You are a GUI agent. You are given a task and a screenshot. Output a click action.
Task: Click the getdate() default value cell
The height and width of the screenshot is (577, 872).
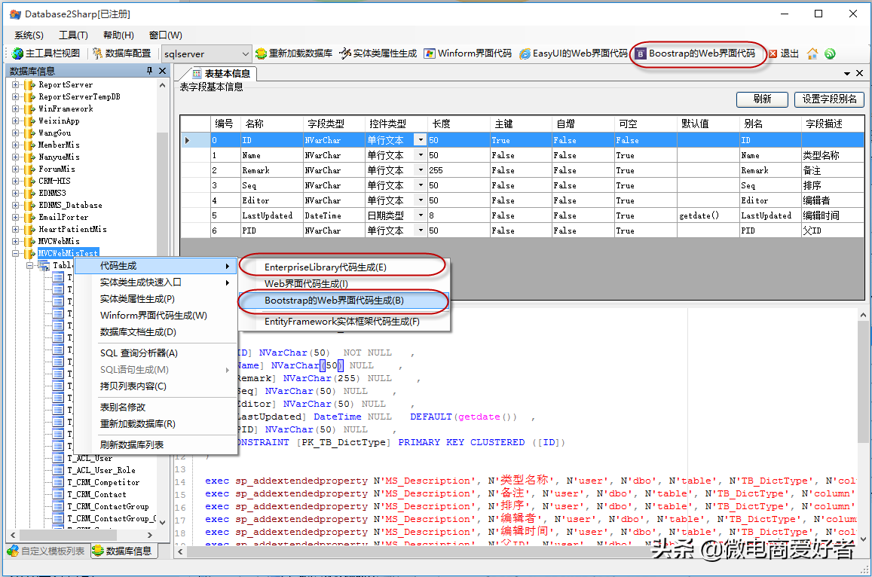[x=708, y=215]
